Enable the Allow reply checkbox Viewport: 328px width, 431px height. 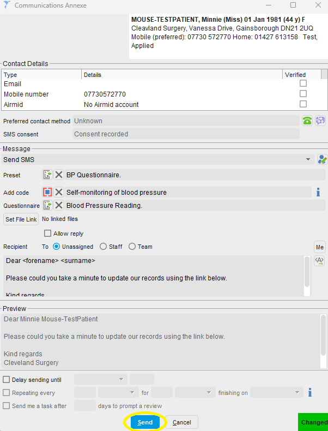click(x=47, y=234)
